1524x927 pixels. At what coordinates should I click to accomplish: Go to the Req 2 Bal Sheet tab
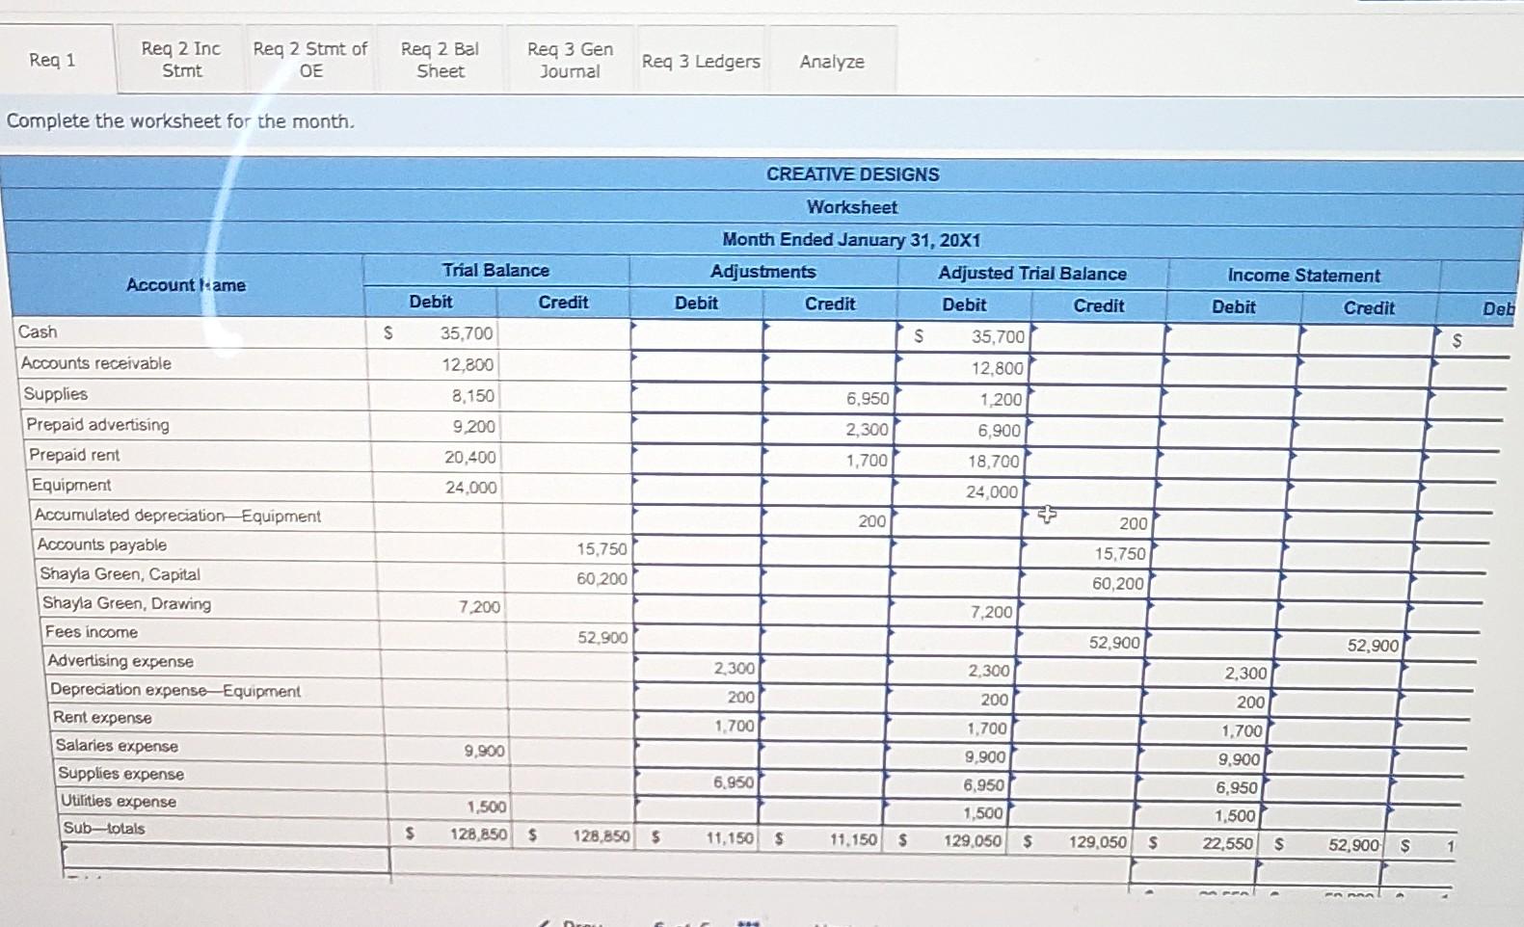440,60
